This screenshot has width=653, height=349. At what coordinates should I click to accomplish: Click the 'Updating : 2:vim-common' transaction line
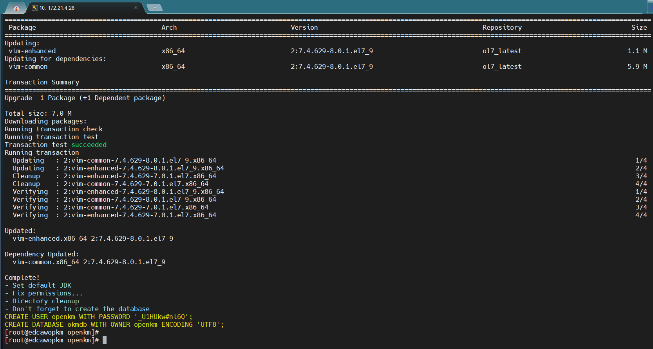click(x=114, y=160)
